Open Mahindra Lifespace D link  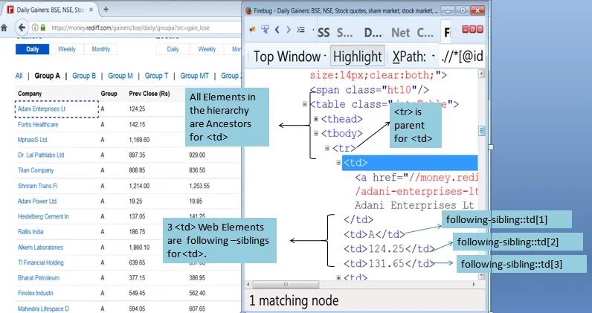[43, 309]
